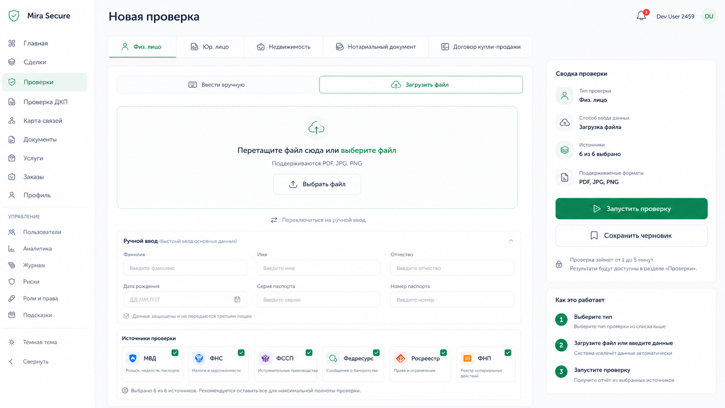
Task: Uncheck the ФССП source checkbox
Action: click(309, 353)
